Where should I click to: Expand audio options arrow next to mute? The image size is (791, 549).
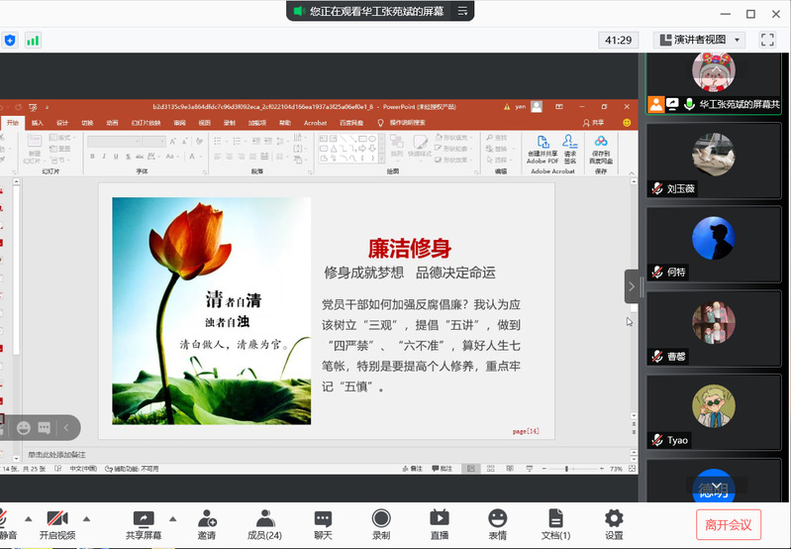[x=29, y=518]
